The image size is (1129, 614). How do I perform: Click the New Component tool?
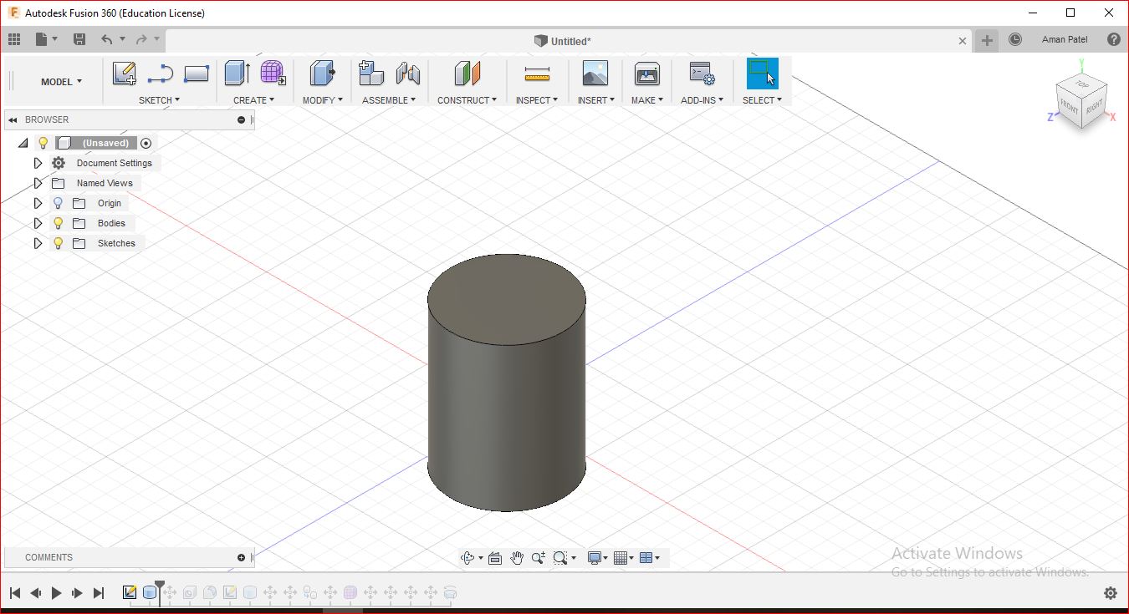(370, 74)
